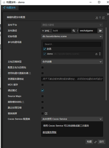Open the Cocos Service 配置集 dropdown
The image size is (109, 148).
click(x=72, y=119)
